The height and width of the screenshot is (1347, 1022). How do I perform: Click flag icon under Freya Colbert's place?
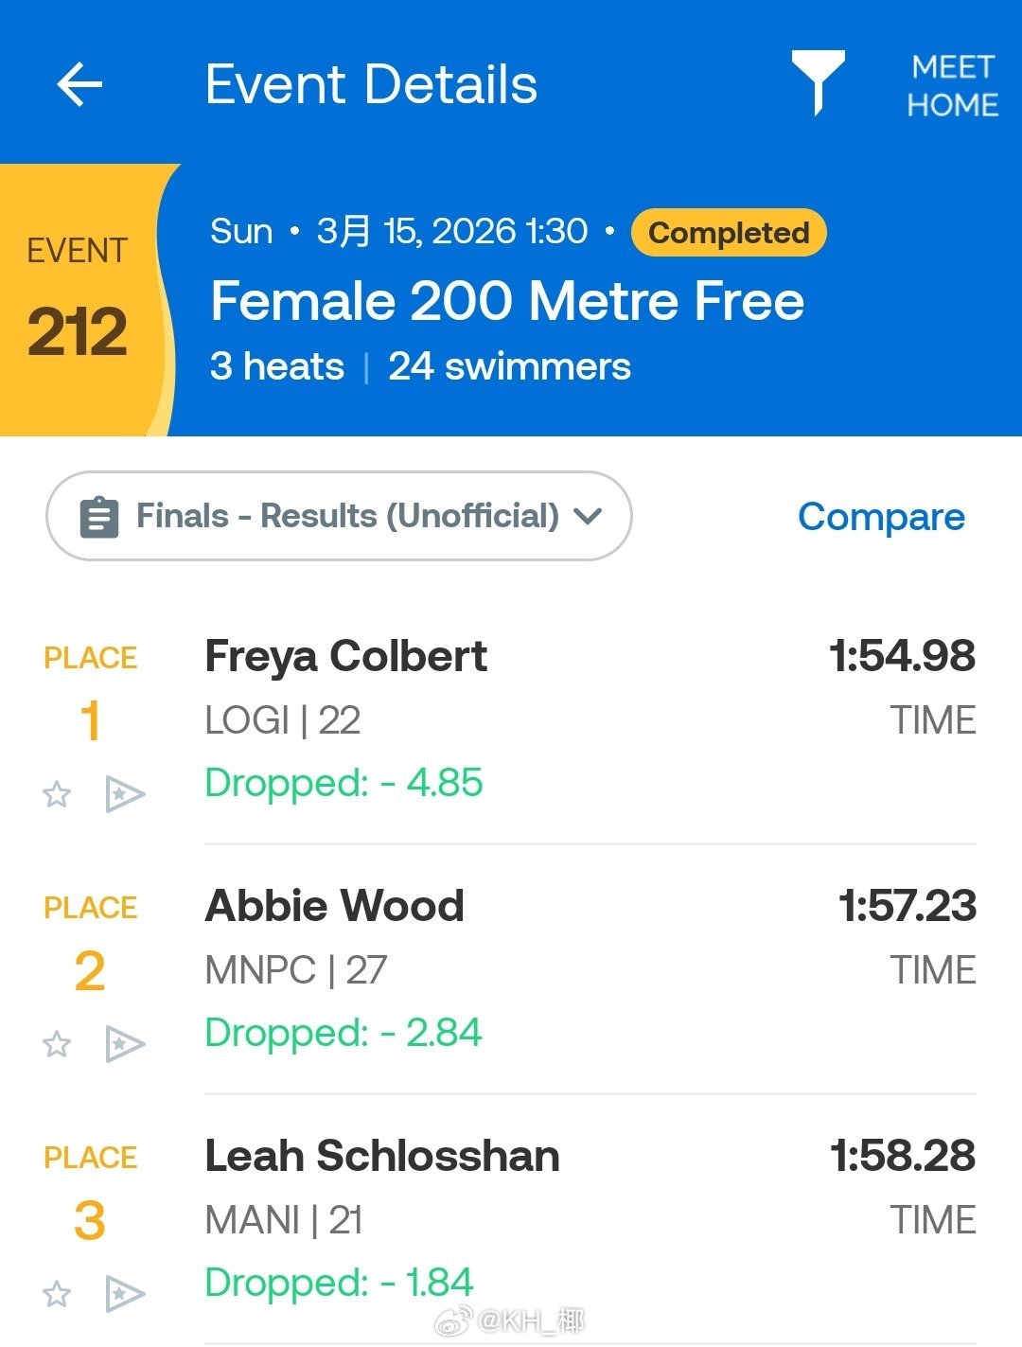tap(124, 793)
